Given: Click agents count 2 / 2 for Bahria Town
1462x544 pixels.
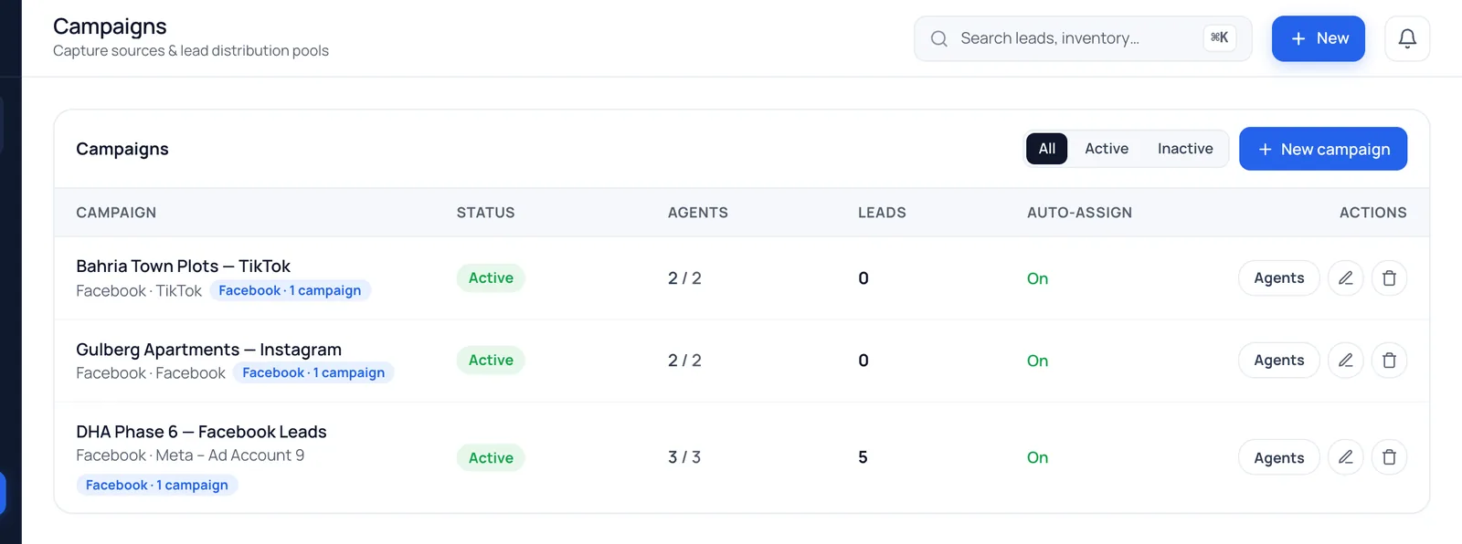Looking at the screenshot, I should pyautogui.click(x=684, y=278).
